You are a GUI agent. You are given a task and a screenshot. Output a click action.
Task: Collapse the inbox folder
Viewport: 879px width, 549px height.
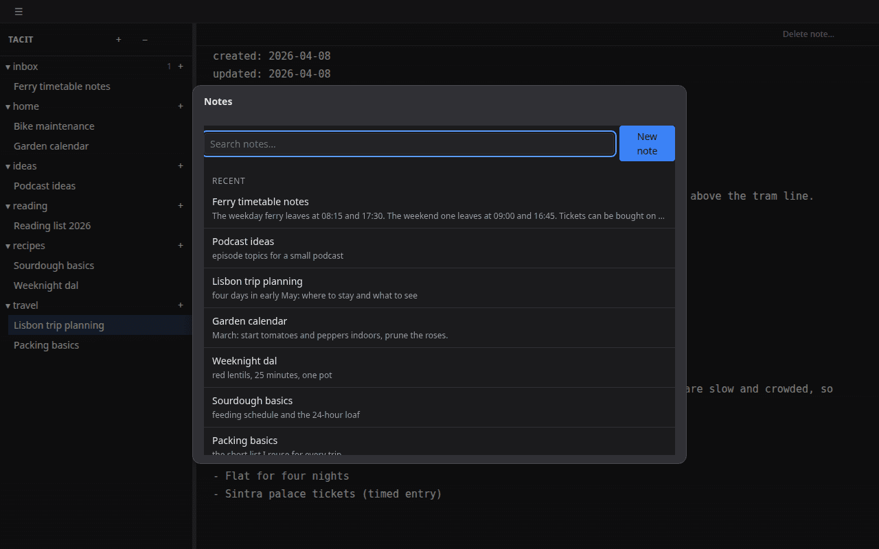(x=8, y=67)
